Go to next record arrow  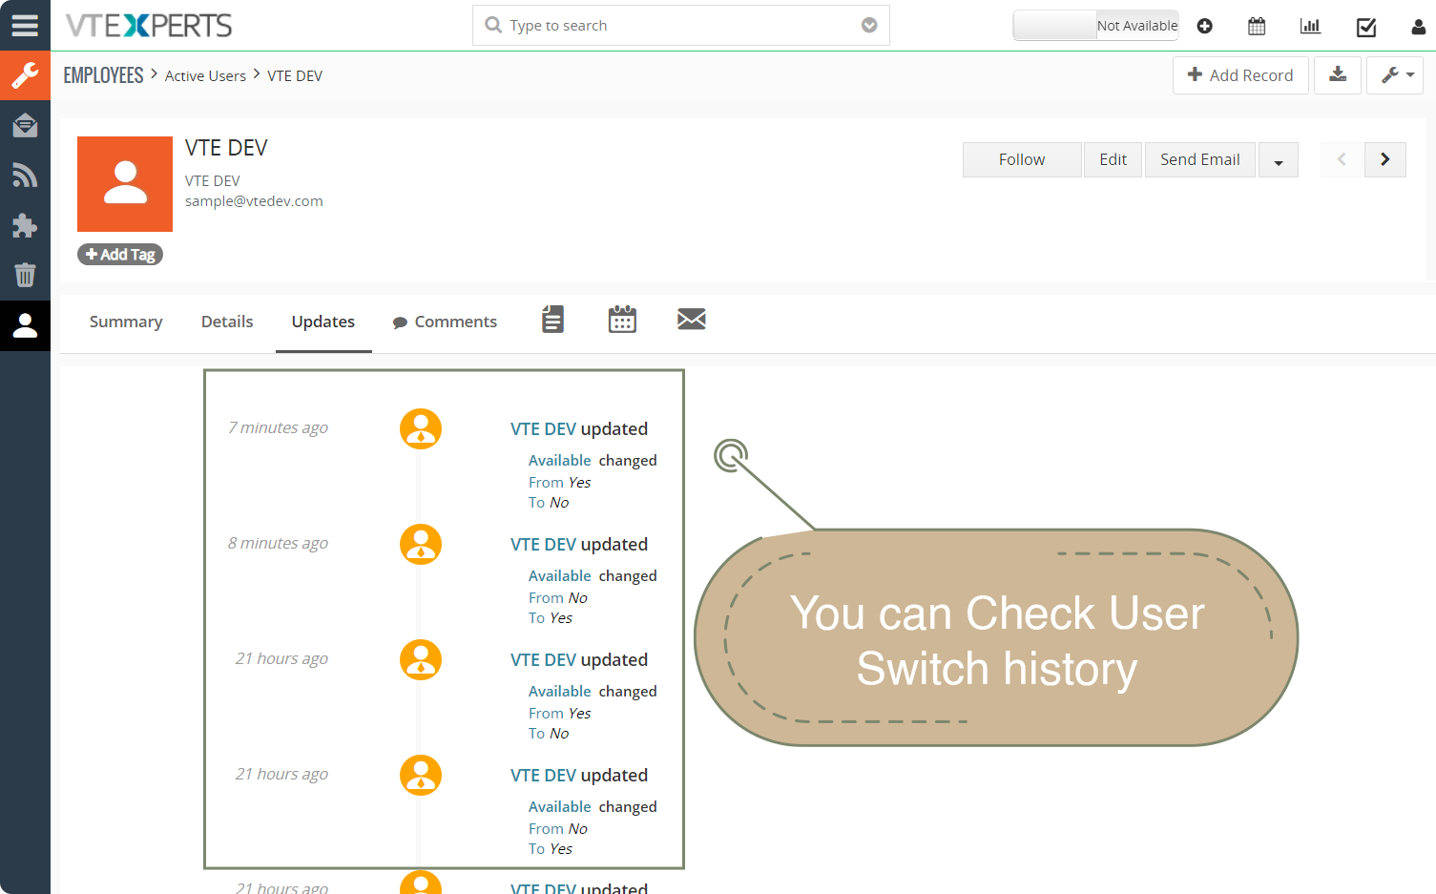coord(1385,159)
